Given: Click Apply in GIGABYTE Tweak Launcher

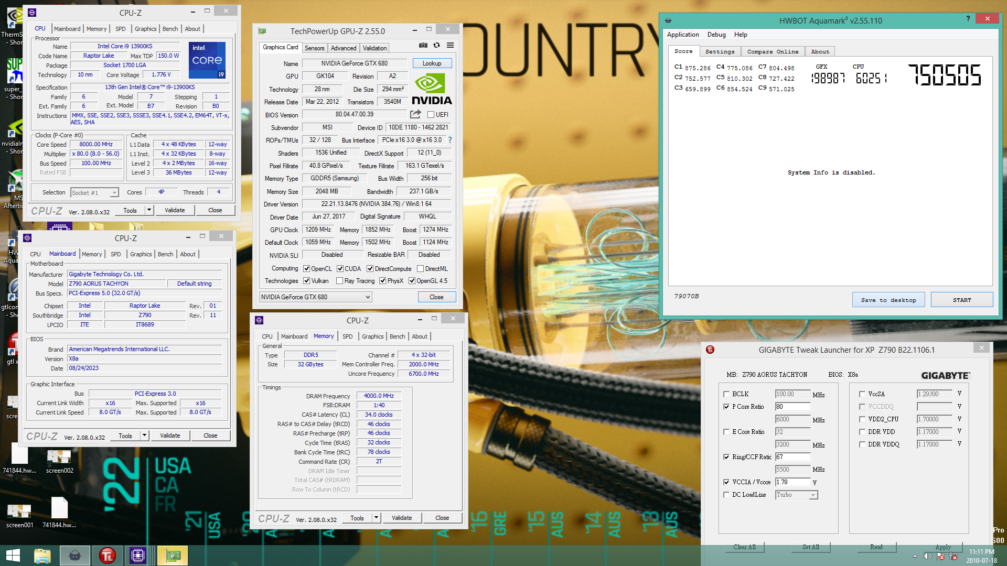Looking at the screenshot, I should [x=943, y=547].
